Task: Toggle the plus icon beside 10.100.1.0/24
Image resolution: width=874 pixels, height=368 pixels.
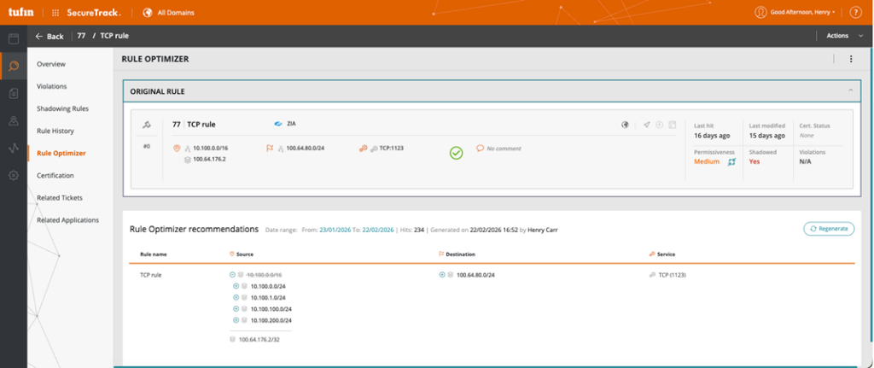Action: [236, 297]
